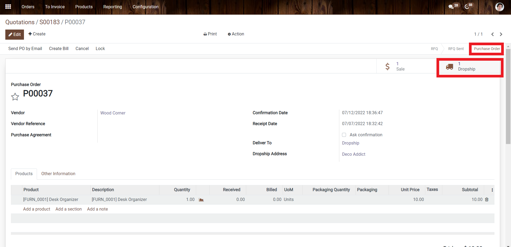Open S00183 breadcrumb link

(x=50, y=22)
